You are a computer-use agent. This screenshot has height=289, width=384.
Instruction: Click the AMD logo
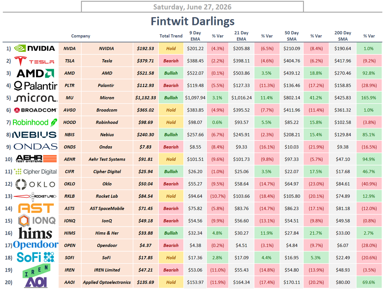tap(36, 73)
